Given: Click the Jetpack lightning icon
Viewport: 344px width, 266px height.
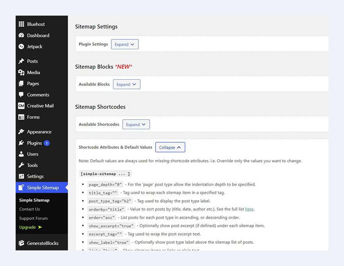Looking at the screenshot, I should 21,46.
